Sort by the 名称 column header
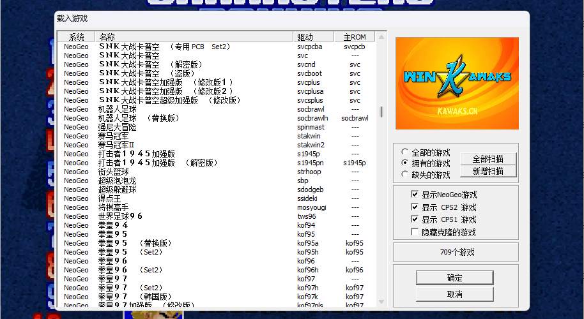The height and width of the screenshot is (319, 584). [194, 37]
